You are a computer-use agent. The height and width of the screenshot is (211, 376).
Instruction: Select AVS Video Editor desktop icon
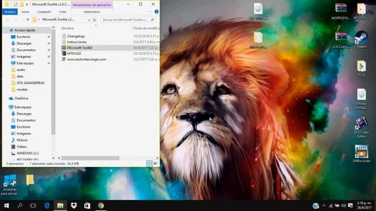361,128
